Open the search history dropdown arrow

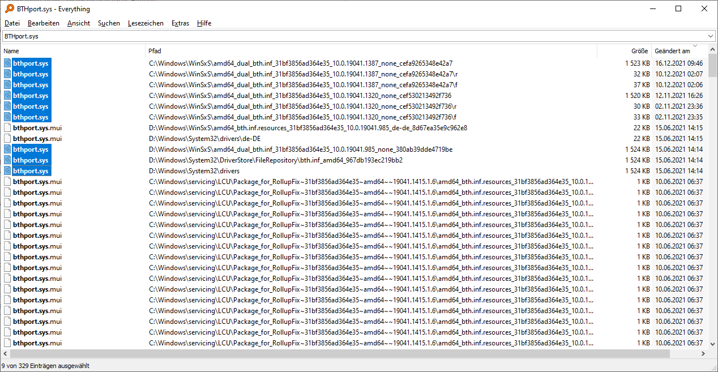click(x=711, y=36)
